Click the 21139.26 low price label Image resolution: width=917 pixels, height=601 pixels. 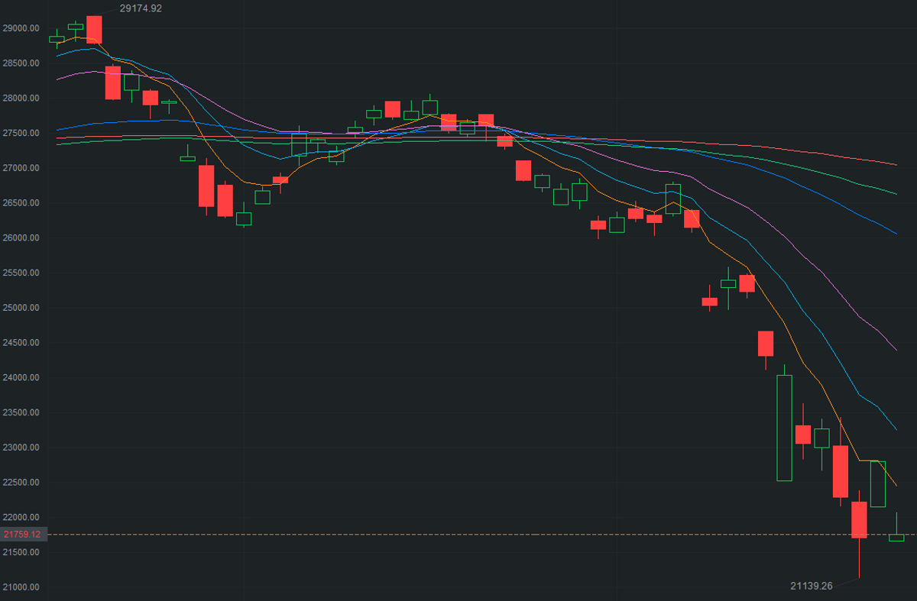[x=811, y=586]
